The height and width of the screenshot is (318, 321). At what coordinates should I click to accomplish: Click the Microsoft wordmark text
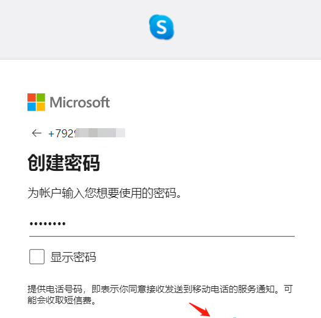pyautogui.click(x=80, y=102)
